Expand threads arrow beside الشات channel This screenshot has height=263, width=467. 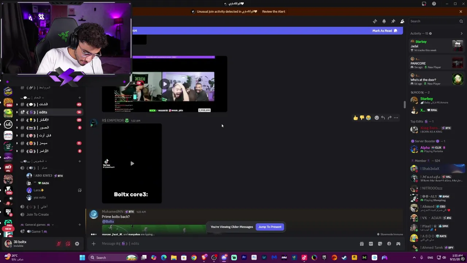pyautogui.click(x=17, y=104)
